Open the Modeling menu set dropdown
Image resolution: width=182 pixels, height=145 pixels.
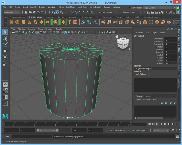[x=12, y=12]
